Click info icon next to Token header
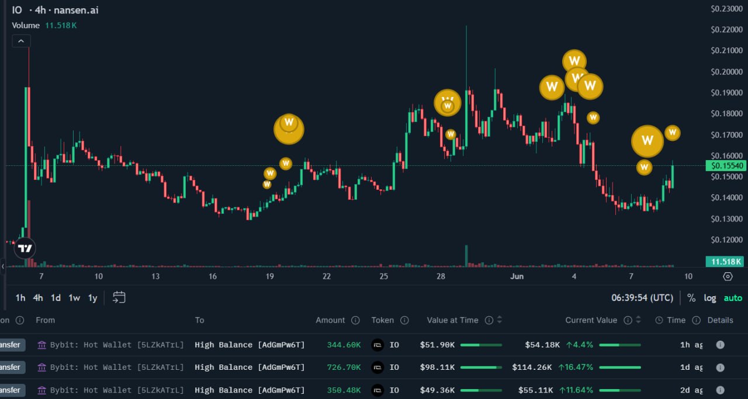The width and height of the screenshot is (748, 399). [x=404, y=320]
